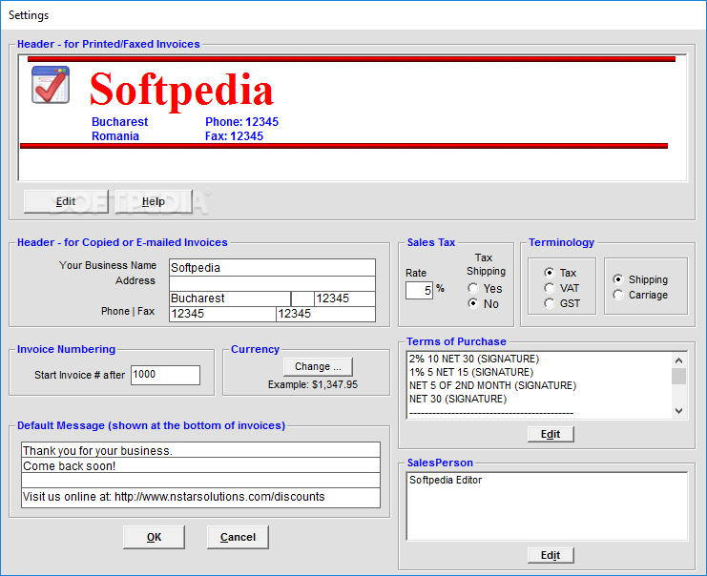The width and height of the screenshot is (707, 576).
Task: Click 'Example: $1,347.95' currency text
Action: coord(313,384)
